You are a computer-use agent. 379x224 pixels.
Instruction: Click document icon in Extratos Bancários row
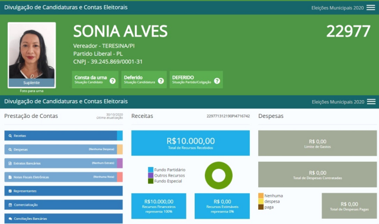(10, 164)
